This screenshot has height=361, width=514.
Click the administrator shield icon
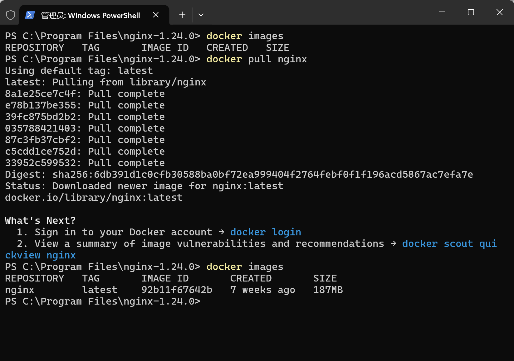[11, 15]
